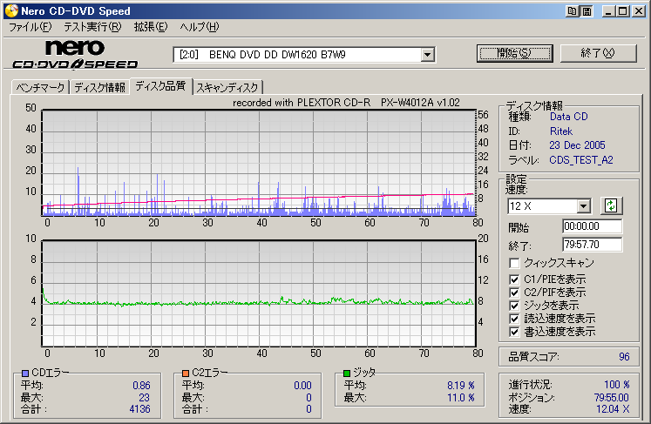Click the orange C2エラー legend square
Viewport: 651px width, 424px height.
tap(186, 373)
